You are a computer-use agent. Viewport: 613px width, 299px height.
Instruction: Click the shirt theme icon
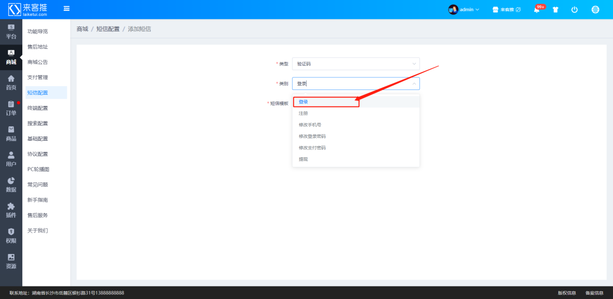555,10
